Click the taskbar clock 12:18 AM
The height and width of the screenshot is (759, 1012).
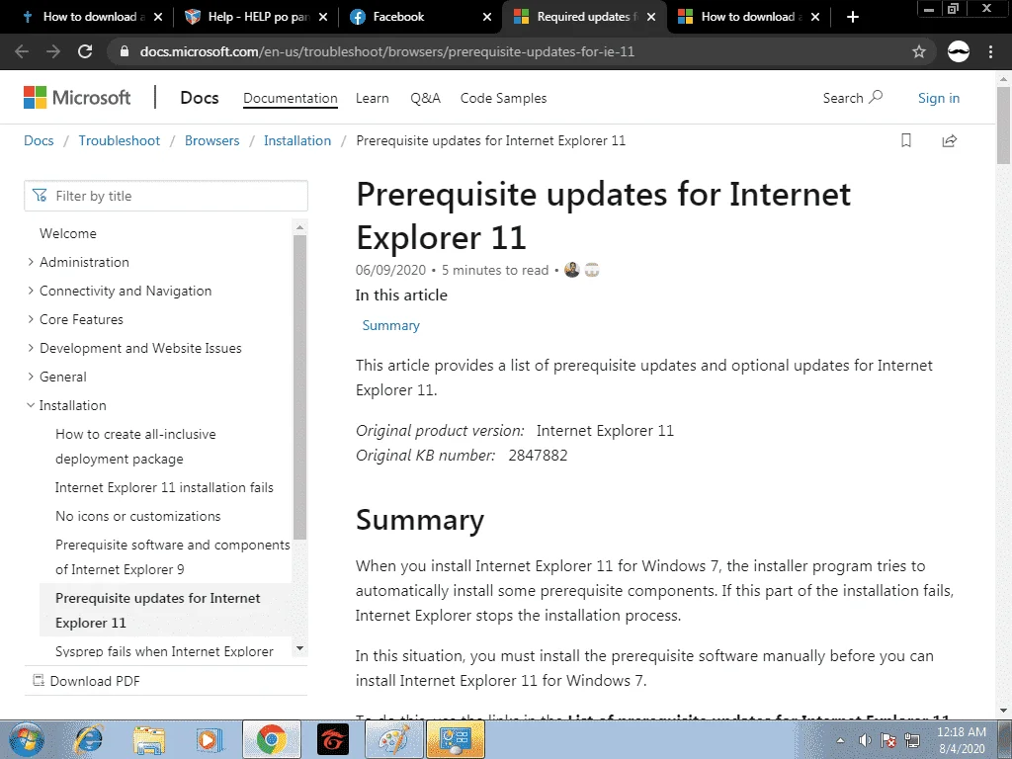point(962,732)
